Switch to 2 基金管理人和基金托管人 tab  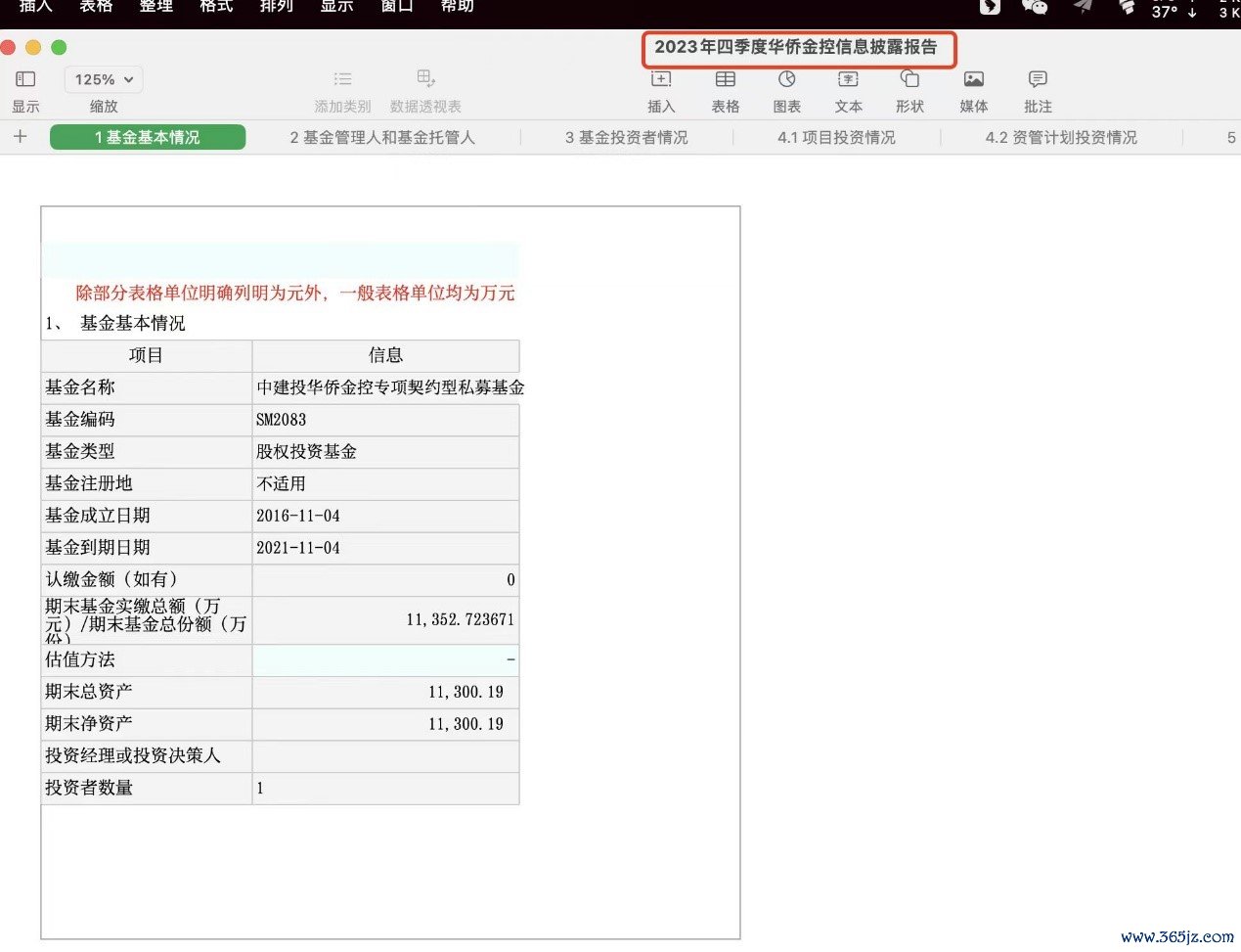382,138
